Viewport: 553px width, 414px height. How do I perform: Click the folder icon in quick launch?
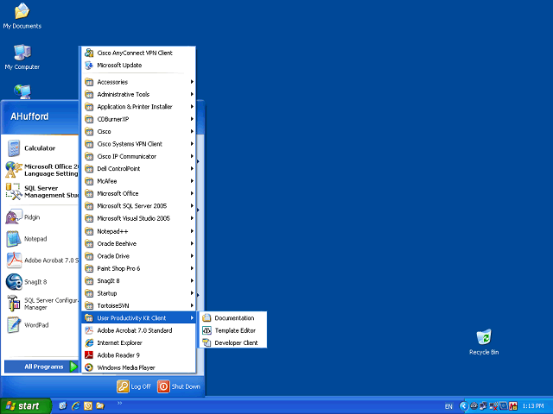100,406
